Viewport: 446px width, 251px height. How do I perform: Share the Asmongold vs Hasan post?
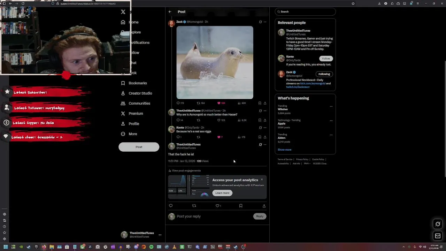[265, 120]
